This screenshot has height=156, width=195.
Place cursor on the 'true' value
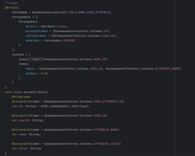44,73
